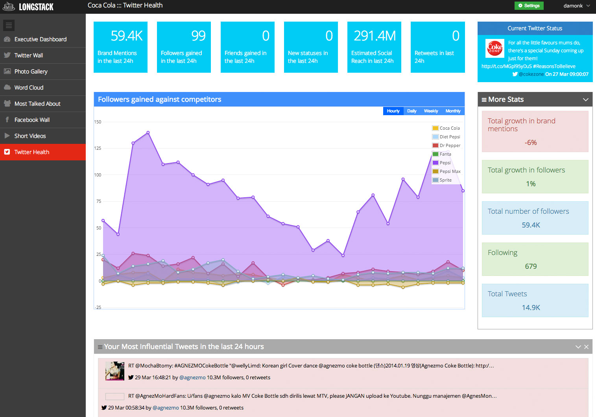Click the Retweets in last 24h tile
The image size is (596, 417).
[438, 47]
